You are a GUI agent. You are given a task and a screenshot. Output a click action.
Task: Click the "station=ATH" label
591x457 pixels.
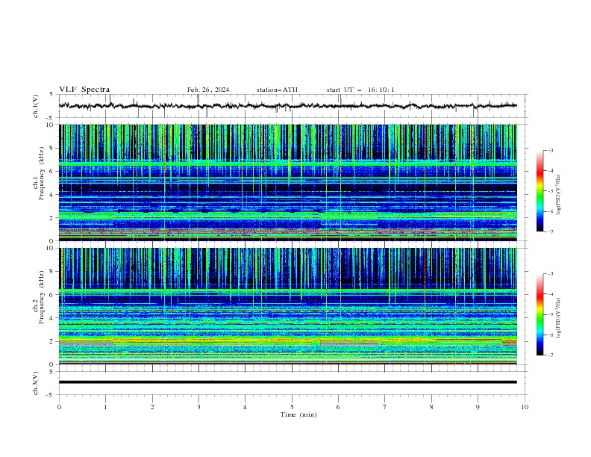[277, 90]
